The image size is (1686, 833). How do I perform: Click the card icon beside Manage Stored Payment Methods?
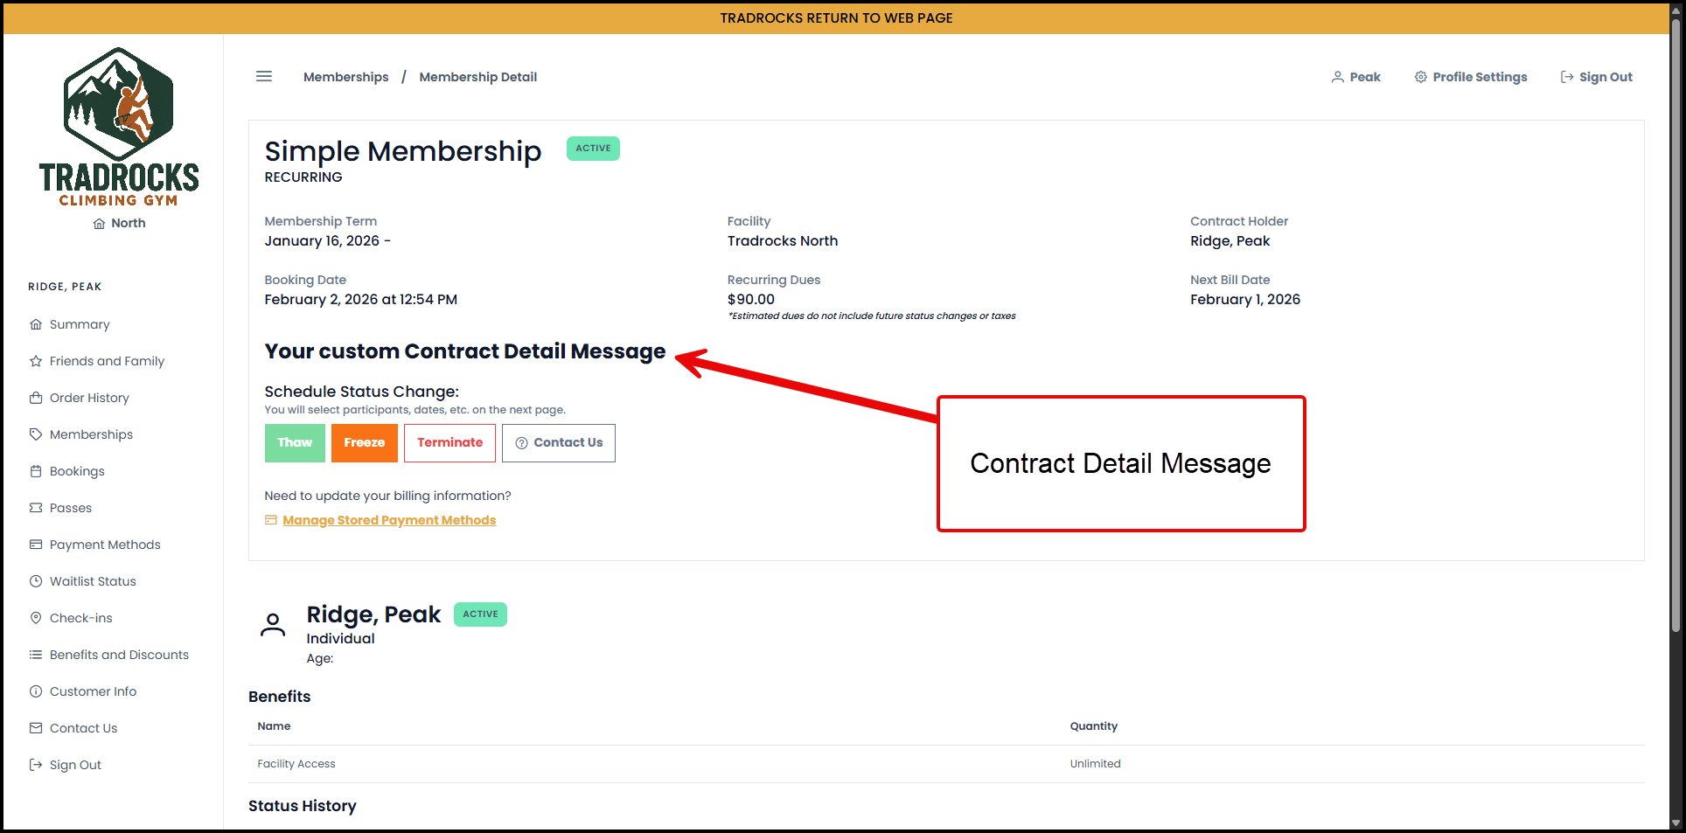pos(271,520)
